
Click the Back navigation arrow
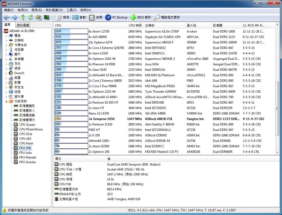tap(7, 17)
